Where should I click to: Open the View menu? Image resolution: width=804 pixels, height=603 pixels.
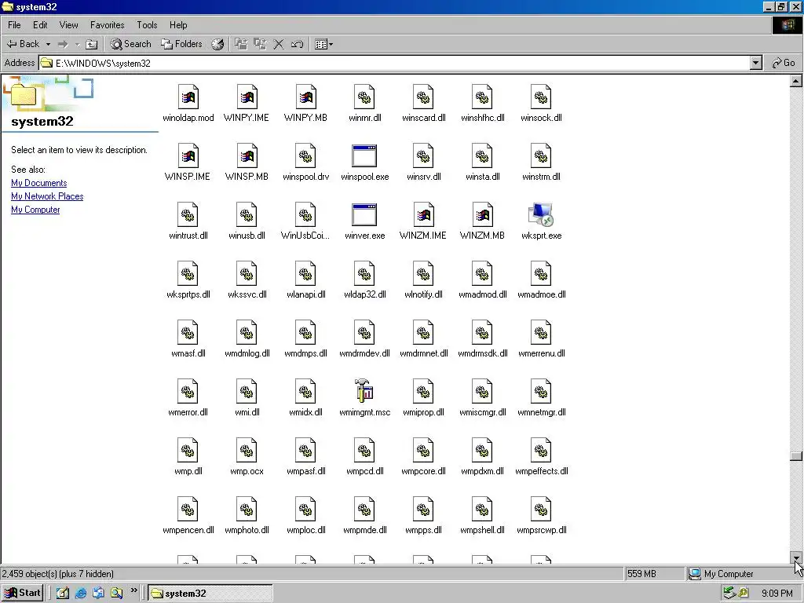pos(69,24)
